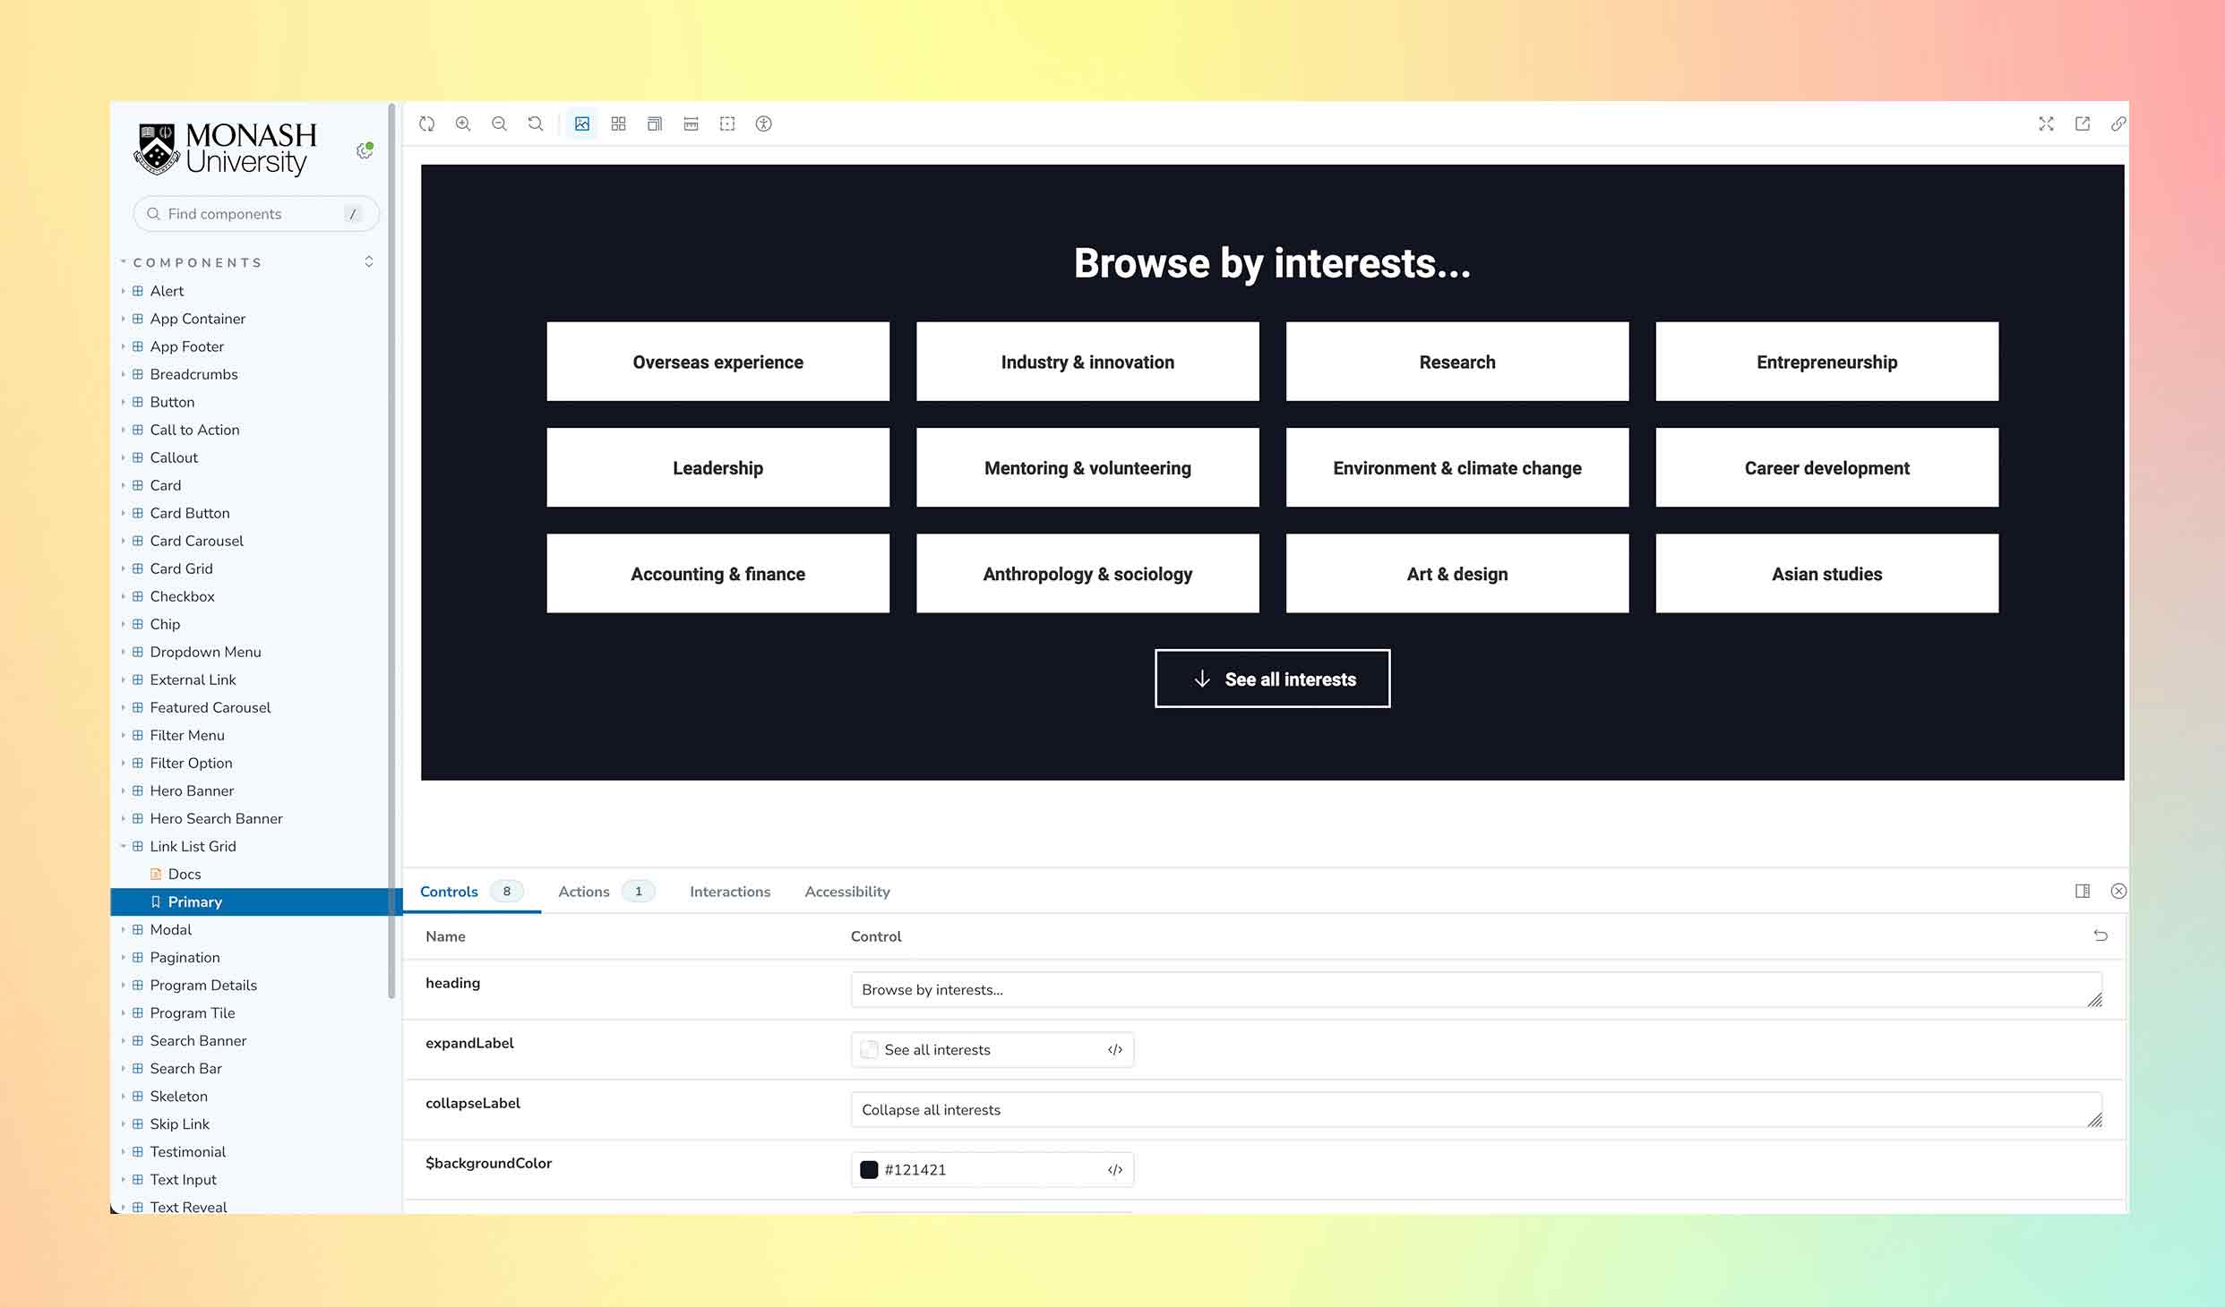Click the sidebar vertical scrollbar
This screenshot has height=1307, width=2225.
[391, 551]
